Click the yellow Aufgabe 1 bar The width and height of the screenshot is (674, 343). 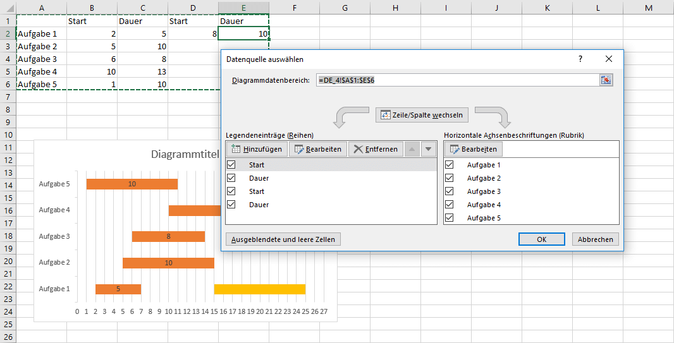point(260,289)
